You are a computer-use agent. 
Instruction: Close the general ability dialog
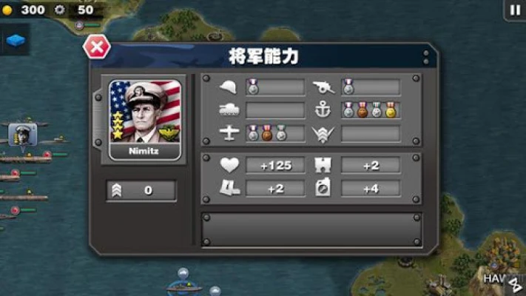(x=97, y=47)
